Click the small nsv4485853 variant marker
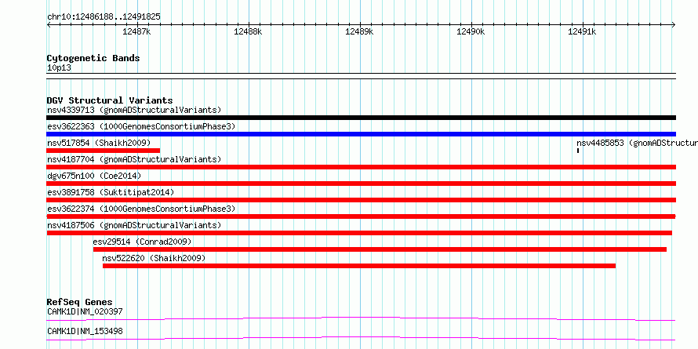Image resolution: width=698 pixels, height=349 pixels. point(578,151)
